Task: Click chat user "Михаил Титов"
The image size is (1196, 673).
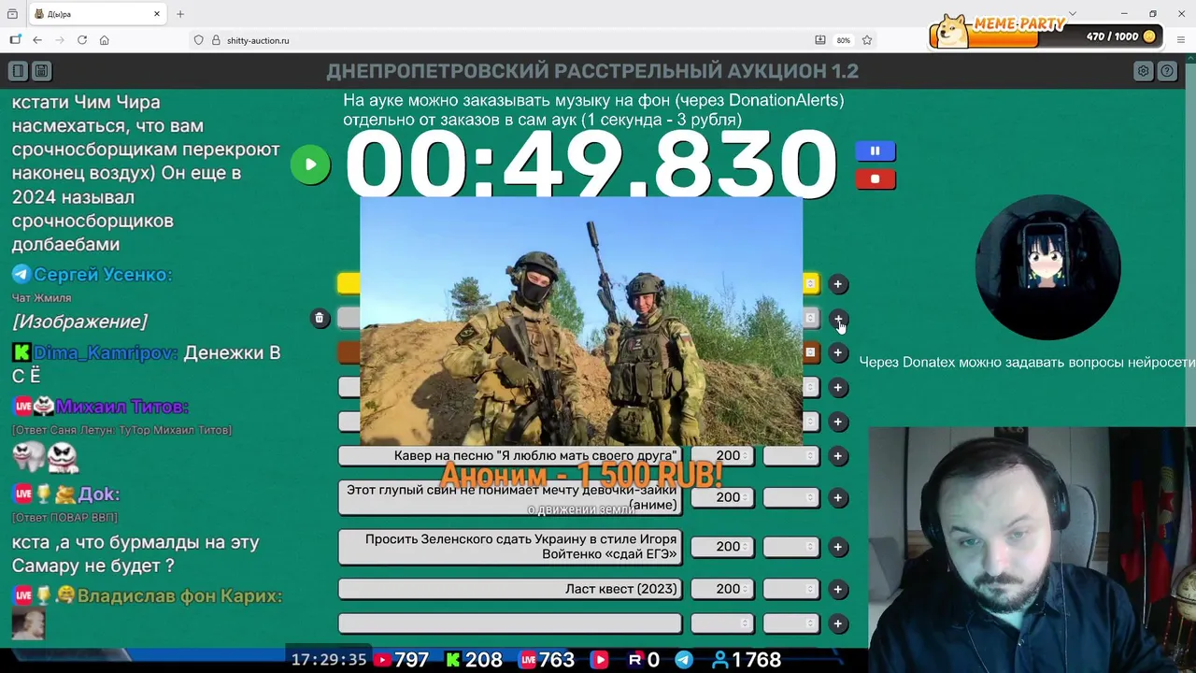Action: pyautogui.click(x=122, y=407)
